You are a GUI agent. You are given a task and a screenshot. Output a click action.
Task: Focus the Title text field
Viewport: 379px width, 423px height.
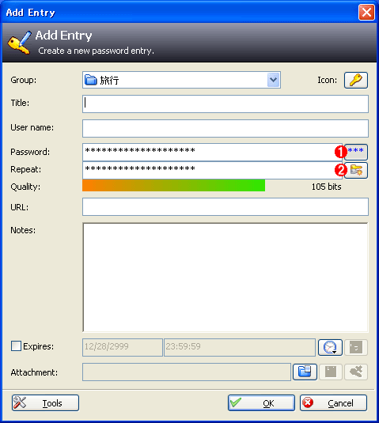(x=226, y=104)
